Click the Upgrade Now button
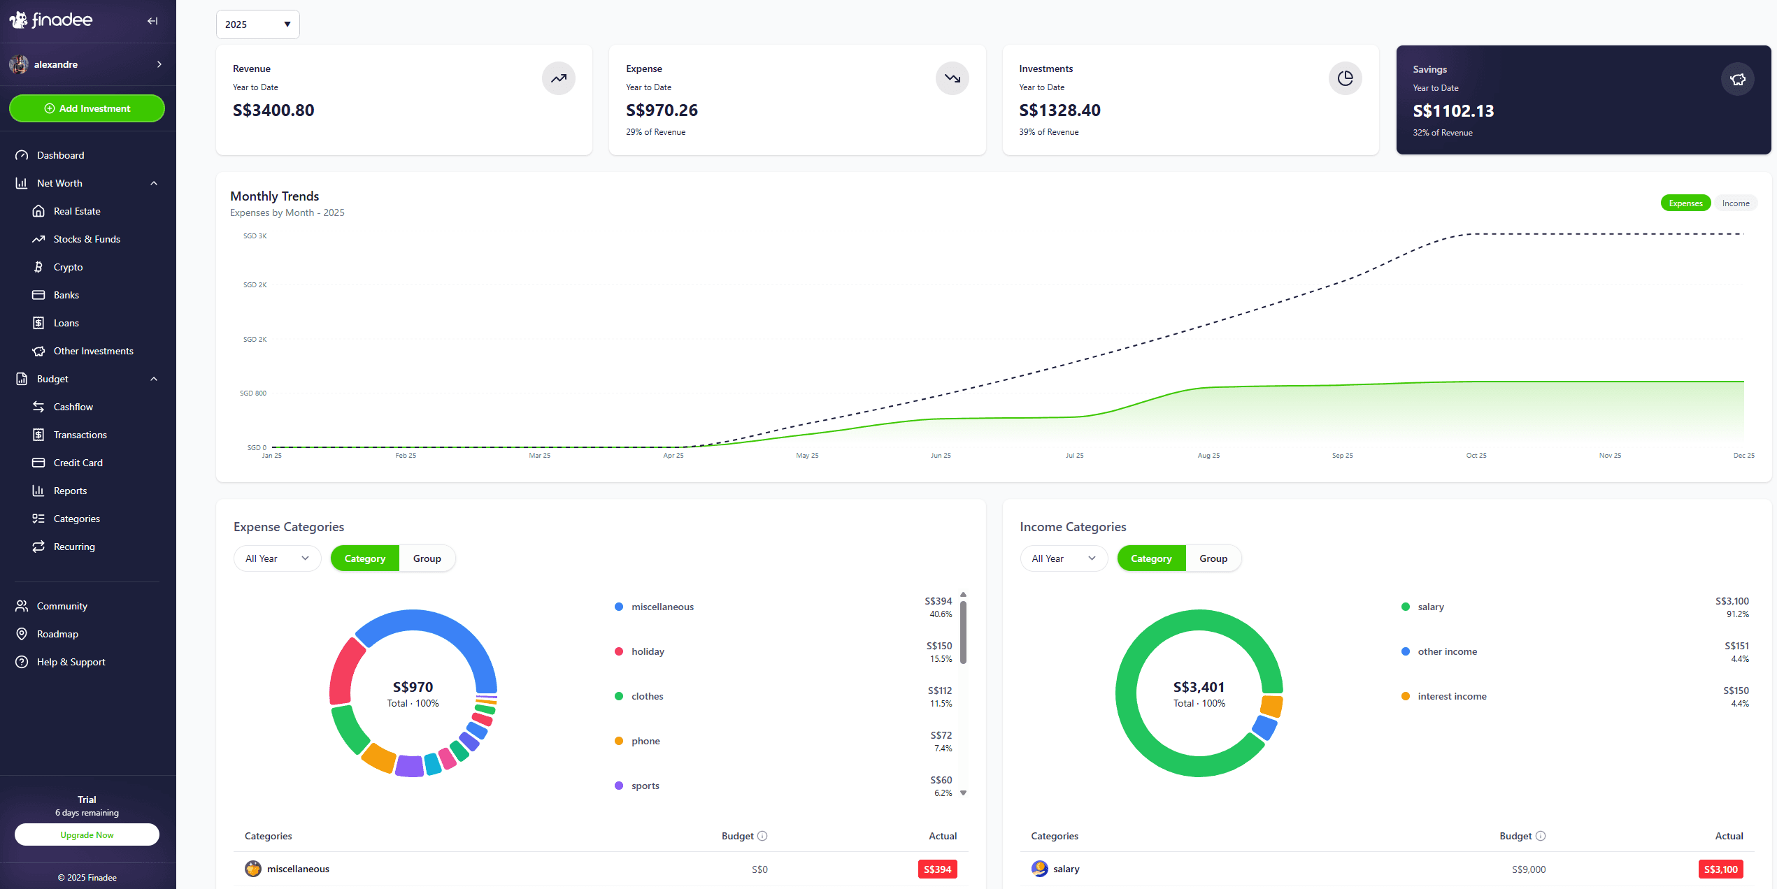The width and height of the screenshot is (1777, 889). (x=87, y=834)
